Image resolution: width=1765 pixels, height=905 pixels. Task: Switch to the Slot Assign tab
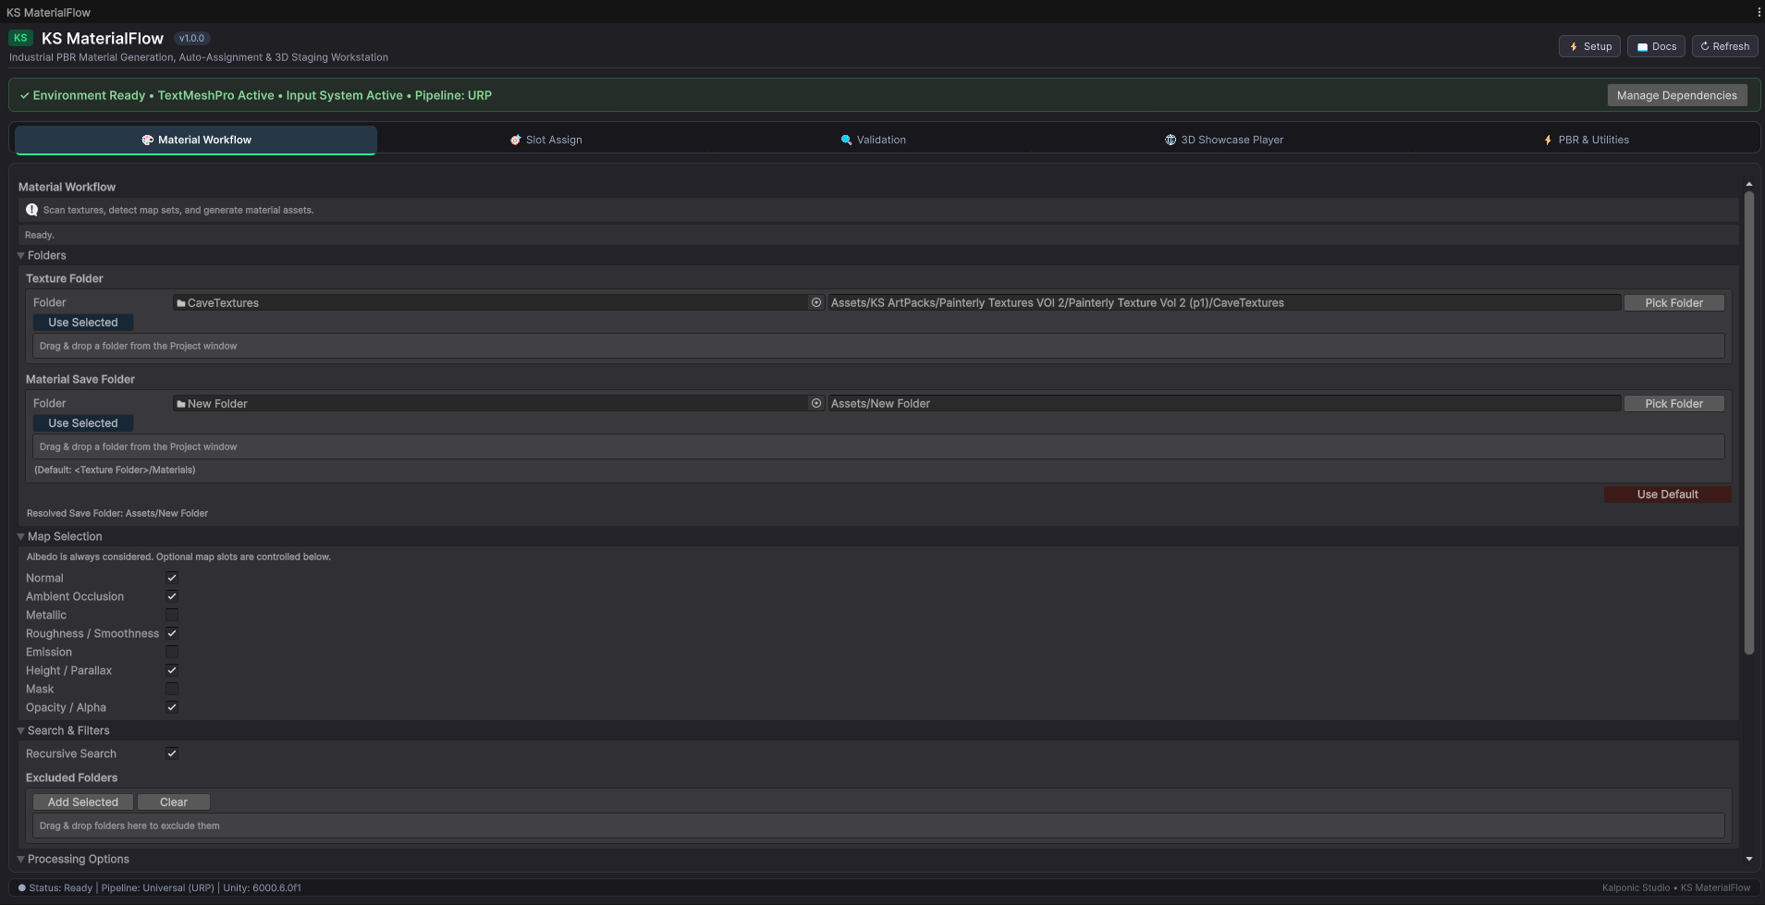[x=545, y=140]
